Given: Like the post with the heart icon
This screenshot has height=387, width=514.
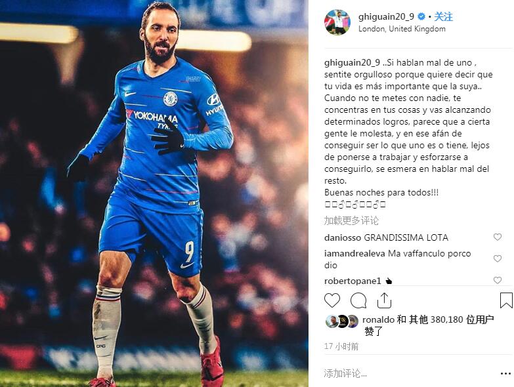Looking at the screenshot, I should (x=332, y=300).
